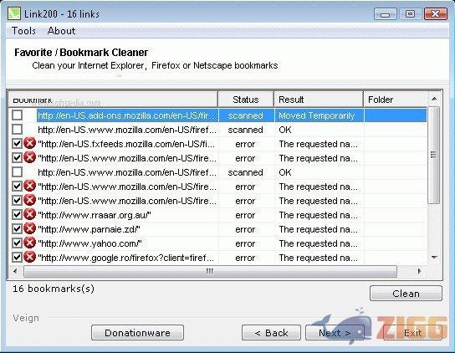Click the Link200 application icon in the title bar
This screenshot has height=353, width=455.
[14, 13]
